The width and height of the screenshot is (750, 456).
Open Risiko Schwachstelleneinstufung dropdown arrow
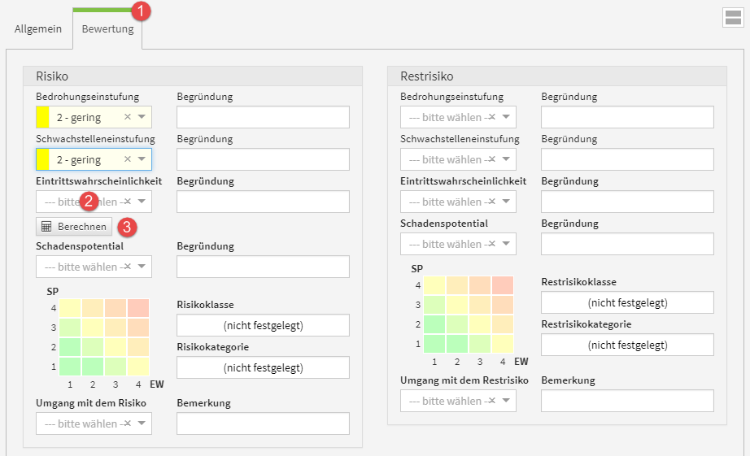tap(142, 159)
